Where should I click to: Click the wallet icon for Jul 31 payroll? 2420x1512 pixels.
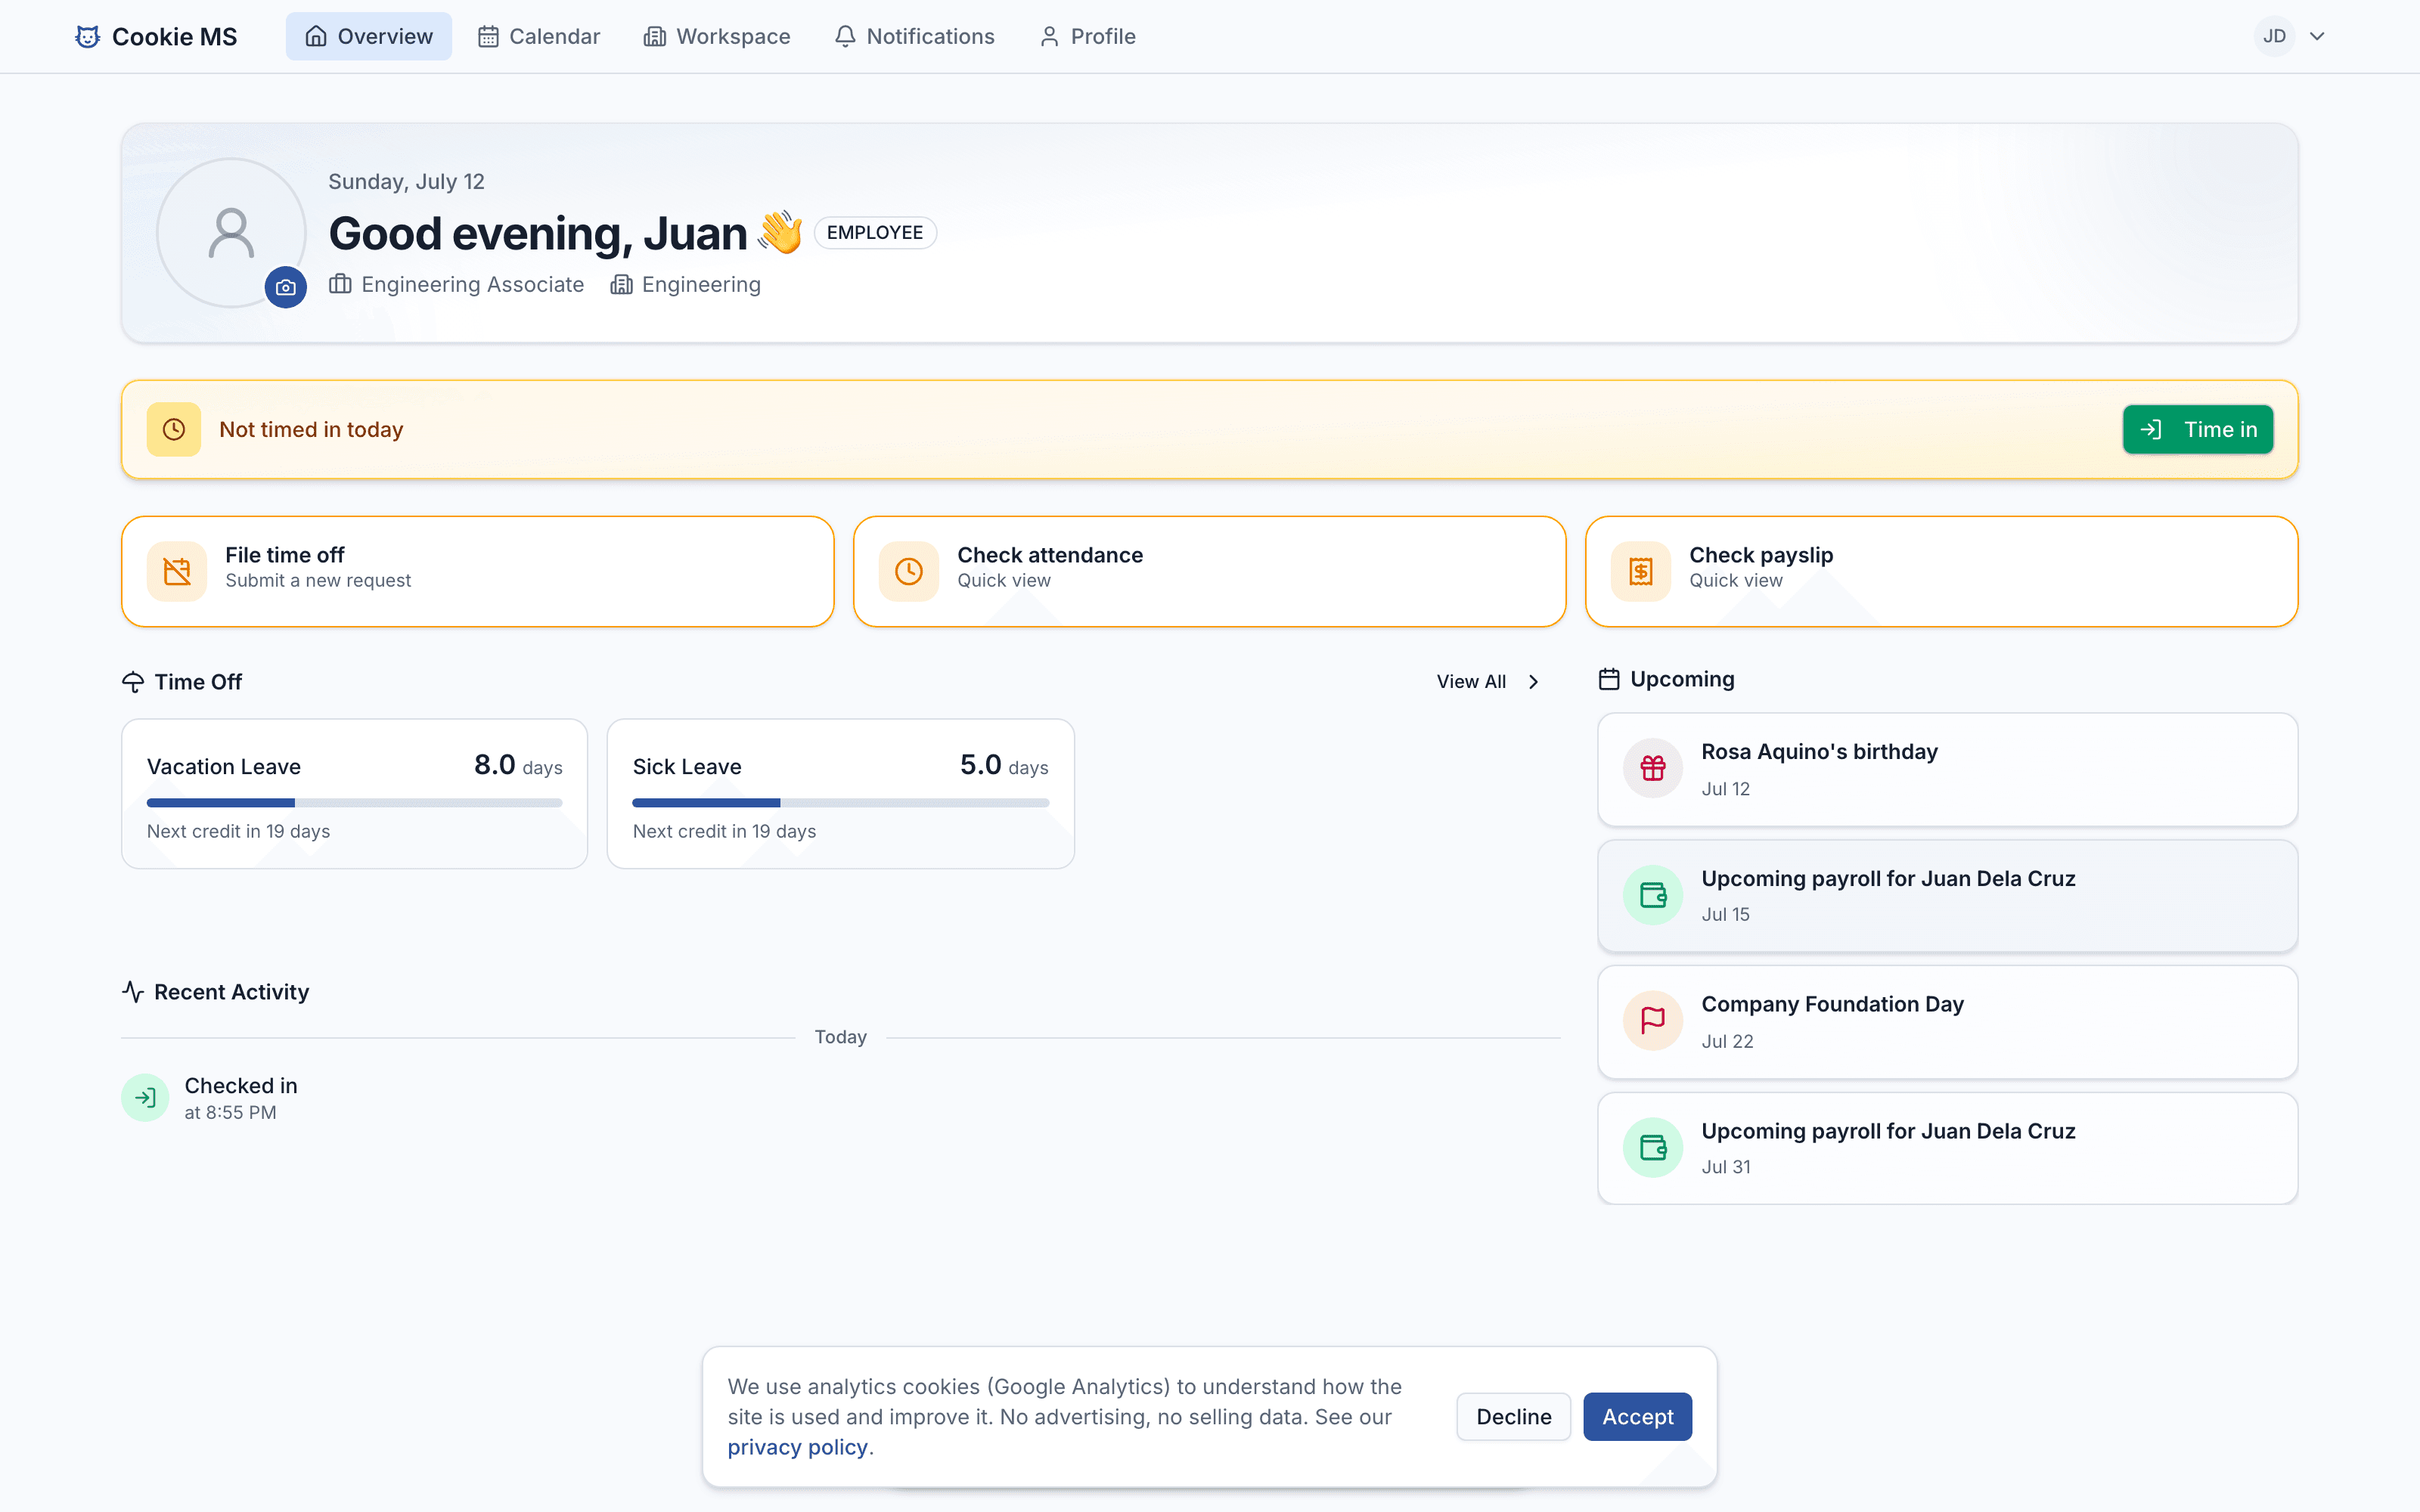pyautogui.click(x=1653, y=1148)
